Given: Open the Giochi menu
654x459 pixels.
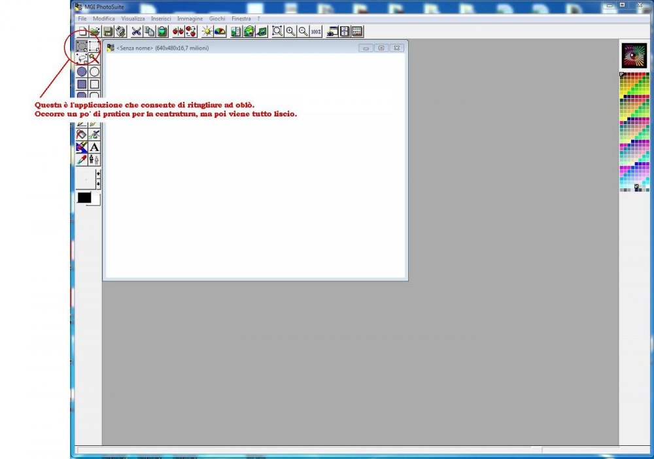Looking at the screenshot, I should click(x=217, y=19).
